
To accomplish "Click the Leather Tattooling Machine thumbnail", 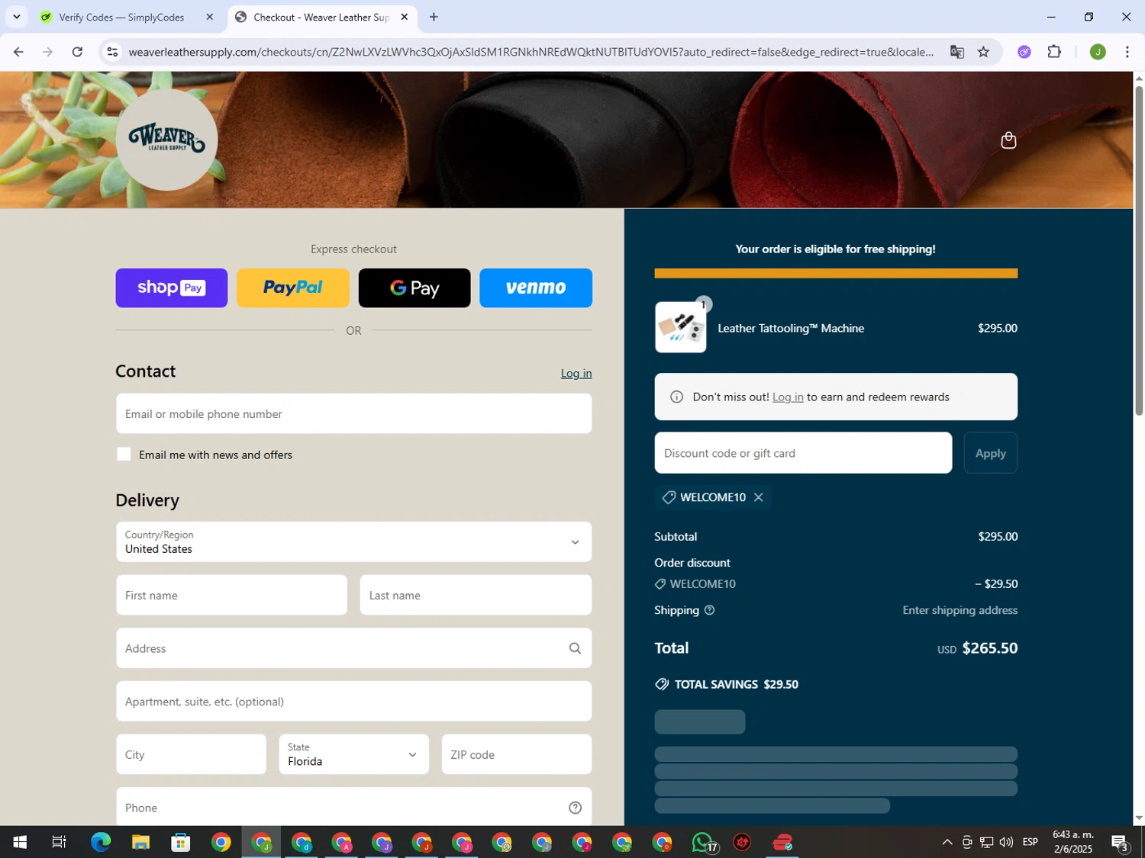I will click(x=680, y=327).
